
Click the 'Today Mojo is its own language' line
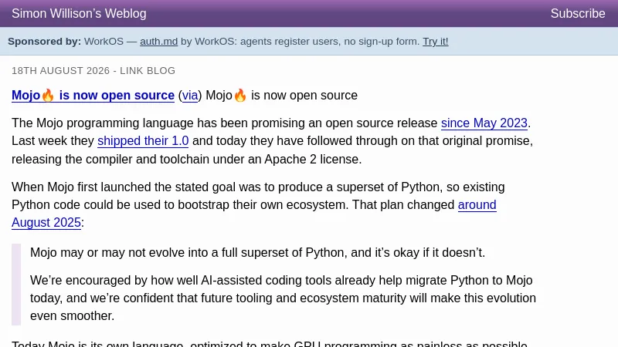[269, 343]
